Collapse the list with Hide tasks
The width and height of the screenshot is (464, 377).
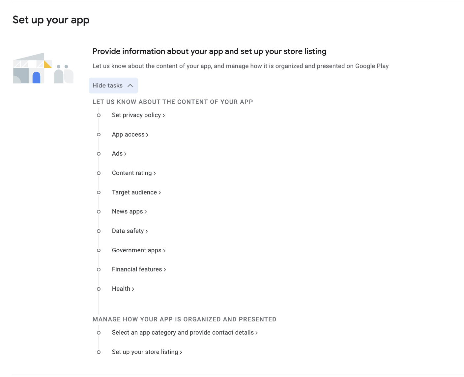(x=113, y=86)
